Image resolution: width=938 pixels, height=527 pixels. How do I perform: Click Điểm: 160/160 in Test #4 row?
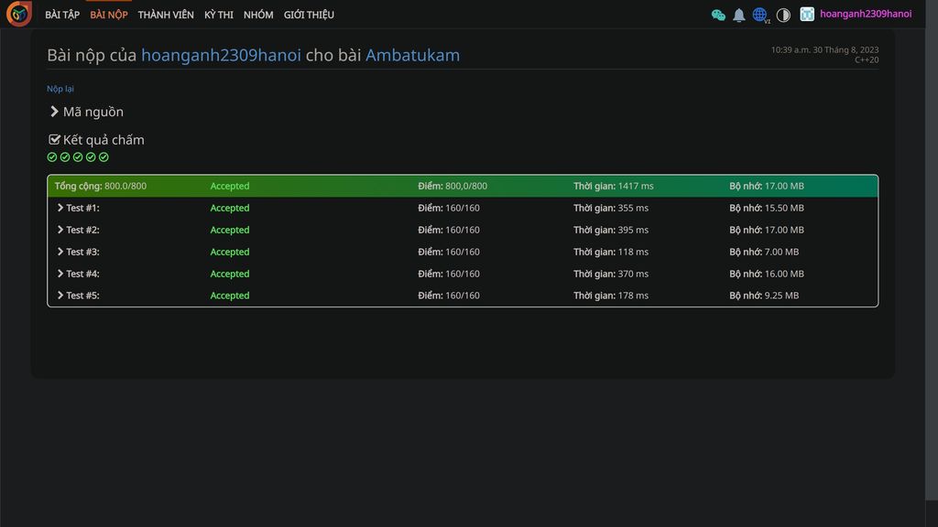click(x=449, y=274)
